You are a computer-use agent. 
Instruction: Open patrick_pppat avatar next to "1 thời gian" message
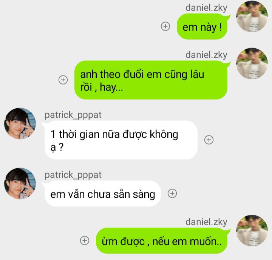[20, 124]
